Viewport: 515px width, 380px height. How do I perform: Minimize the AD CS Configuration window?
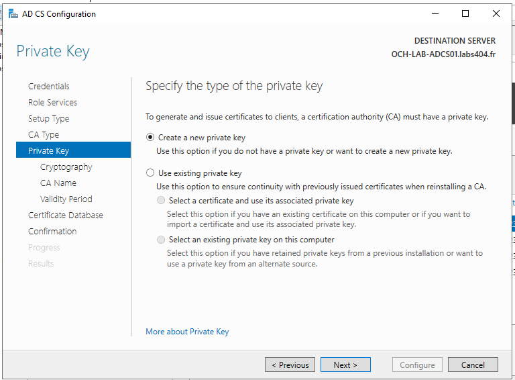435,14
